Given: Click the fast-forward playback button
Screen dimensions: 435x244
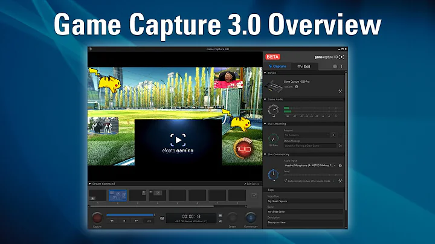Looking at the screenshot, I should pos(136,221).
